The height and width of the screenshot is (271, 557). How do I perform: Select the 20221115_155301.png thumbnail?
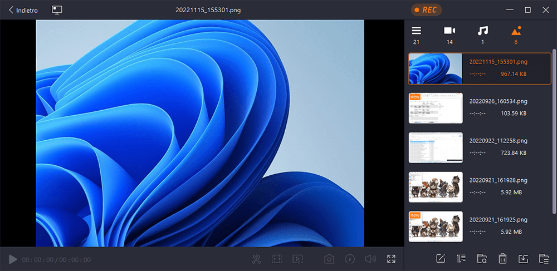coord(435,68)
